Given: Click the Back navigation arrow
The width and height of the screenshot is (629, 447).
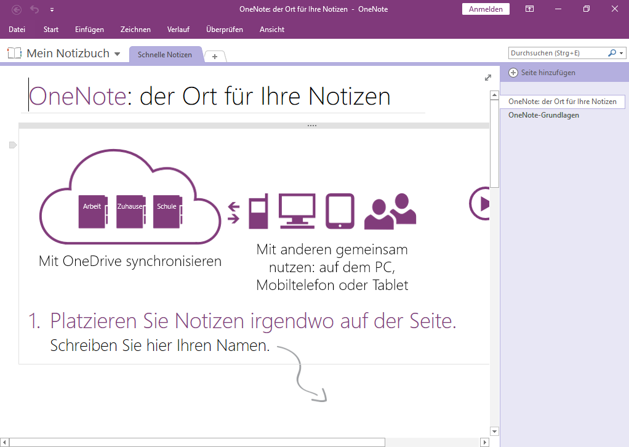Looking at the screenshot, I should [15, 9].
